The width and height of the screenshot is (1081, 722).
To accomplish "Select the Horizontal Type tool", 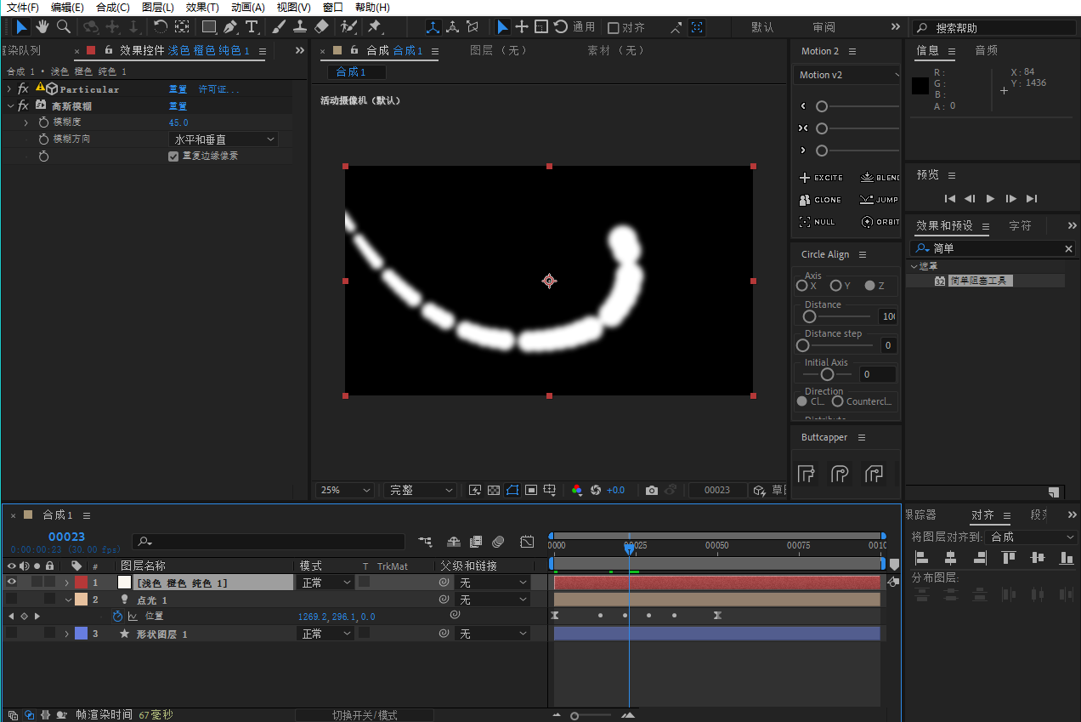I will pos(252,27).
